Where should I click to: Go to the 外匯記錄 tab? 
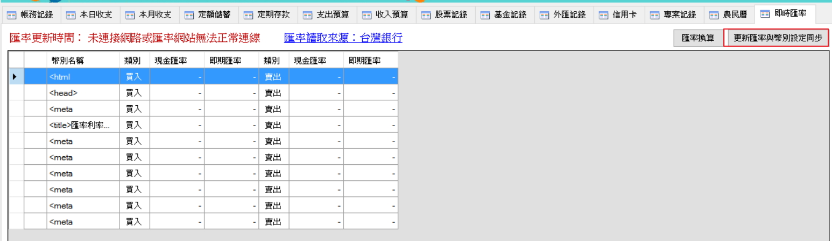tap(564, 14)
